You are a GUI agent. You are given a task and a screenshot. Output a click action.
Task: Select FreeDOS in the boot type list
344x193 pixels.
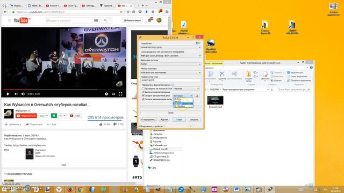[183, 101]
